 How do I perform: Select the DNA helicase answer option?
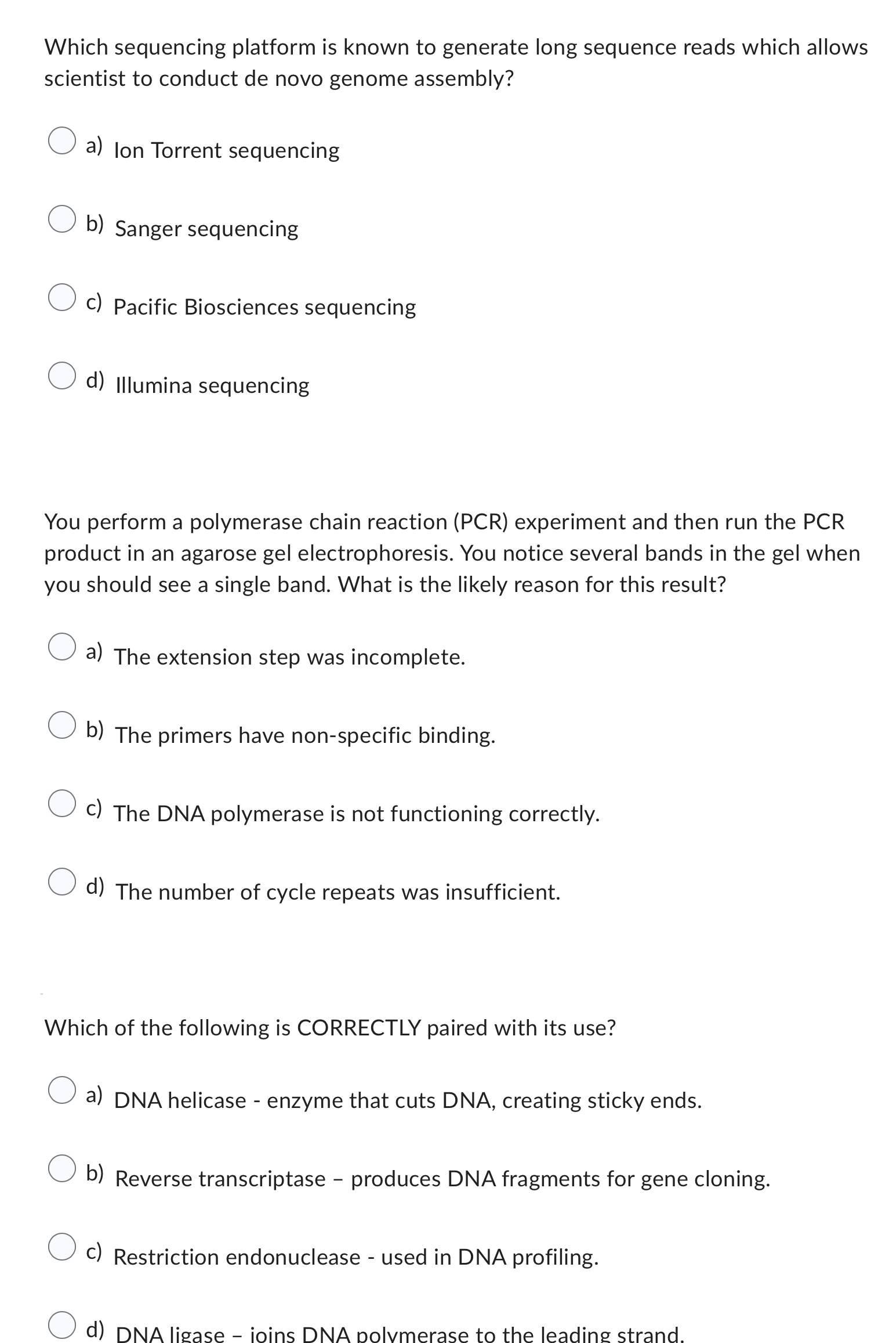[x=62, y=1091]
